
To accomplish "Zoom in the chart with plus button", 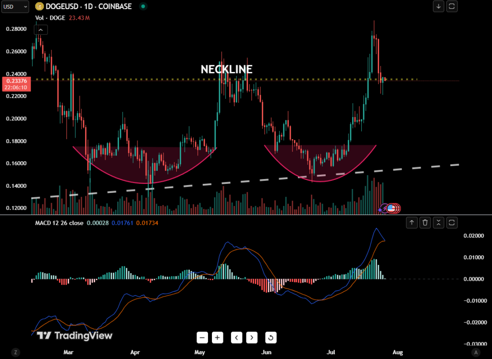I will click(218, 337).
